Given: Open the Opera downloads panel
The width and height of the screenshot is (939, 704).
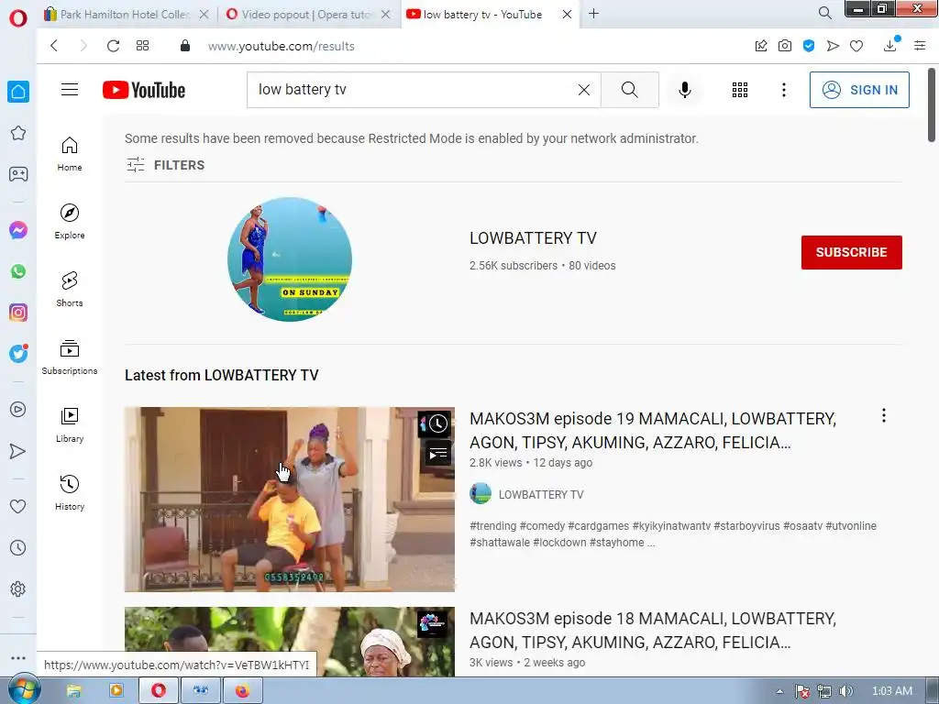Looking at the screenshot, I should tap(890, 46).
